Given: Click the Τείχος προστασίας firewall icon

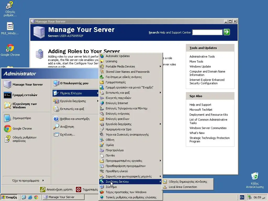Looking at the screenshot, I should click(x=102, y=192).
